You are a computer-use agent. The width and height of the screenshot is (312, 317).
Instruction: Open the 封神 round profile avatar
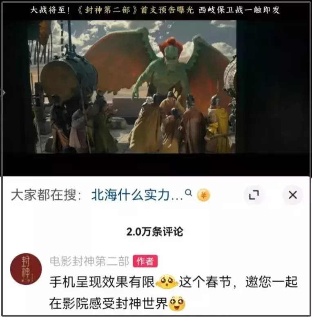coord(26,269)
